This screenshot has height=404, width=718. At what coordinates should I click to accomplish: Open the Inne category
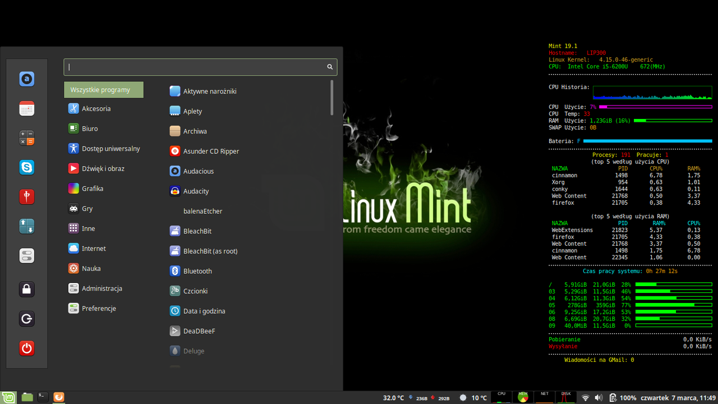click(104, 228)
